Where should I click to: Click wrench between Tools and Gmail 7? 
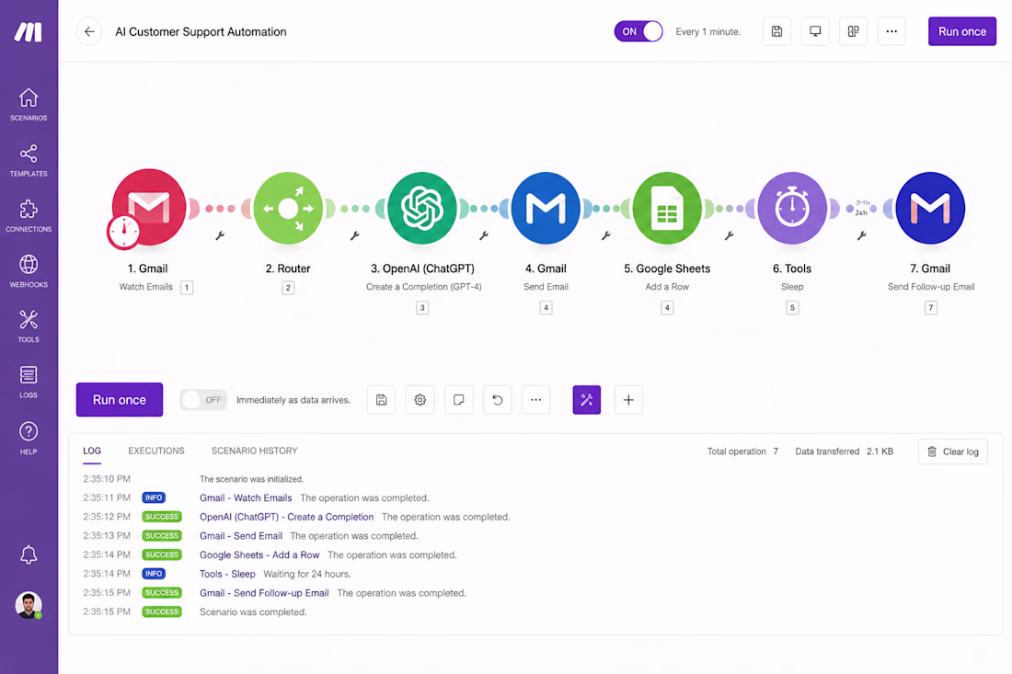point(861,236)
